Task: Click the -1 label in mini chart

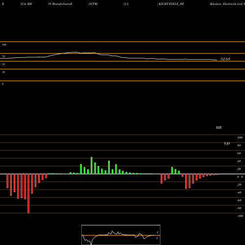Action: pyautogui.click(x=157, y=232)
